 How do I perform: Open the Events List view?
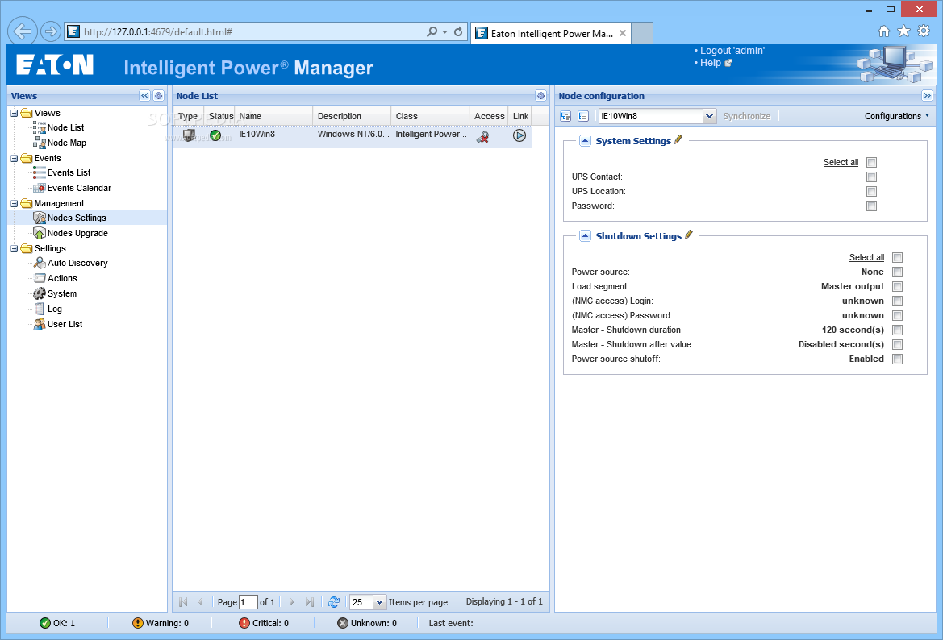69,172
